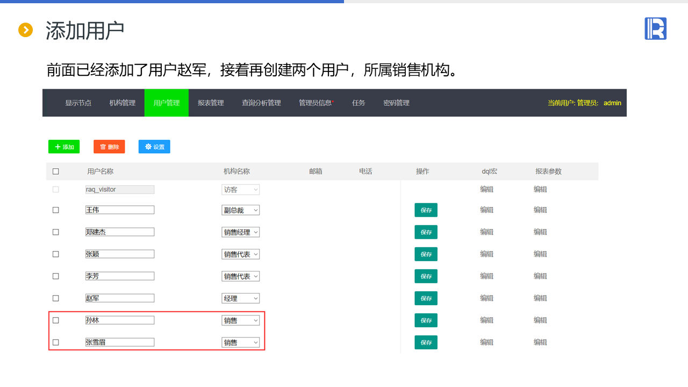The width and height of the screenshot is (688, 387).
Task: Open 张颖's 销售代表 organization dropdown
Action: [x=241, y=254]
